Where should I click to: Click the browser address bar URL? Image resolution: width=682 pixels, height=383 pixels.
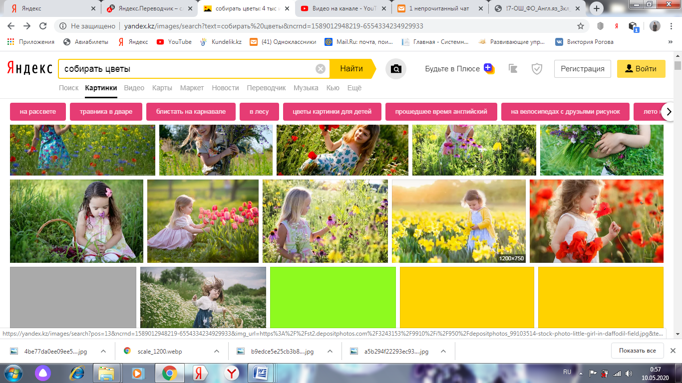[x=274, y=26]
